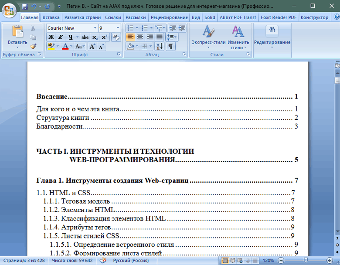Click Страница: 3 из 428 status
Image resolution: width=340 pixels, height=265 pixels.
pos(24,261)
